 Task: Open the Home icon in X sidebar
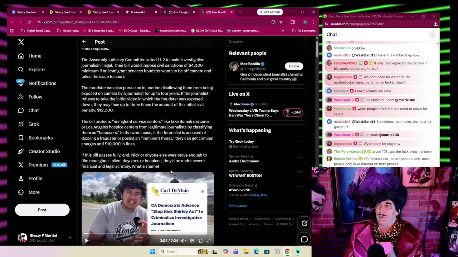pyautogui.click(x=21, y=56)
